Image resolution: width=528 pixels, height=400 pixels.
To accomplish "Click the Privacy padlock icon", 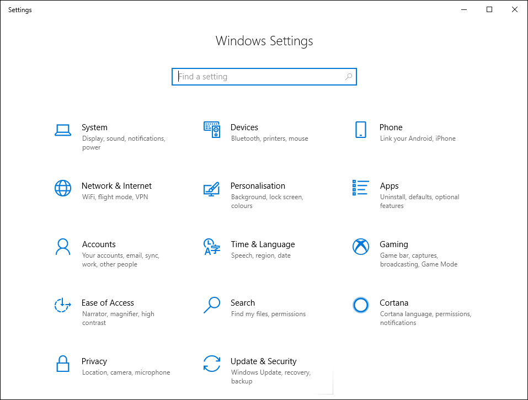I will click(63, 364).
